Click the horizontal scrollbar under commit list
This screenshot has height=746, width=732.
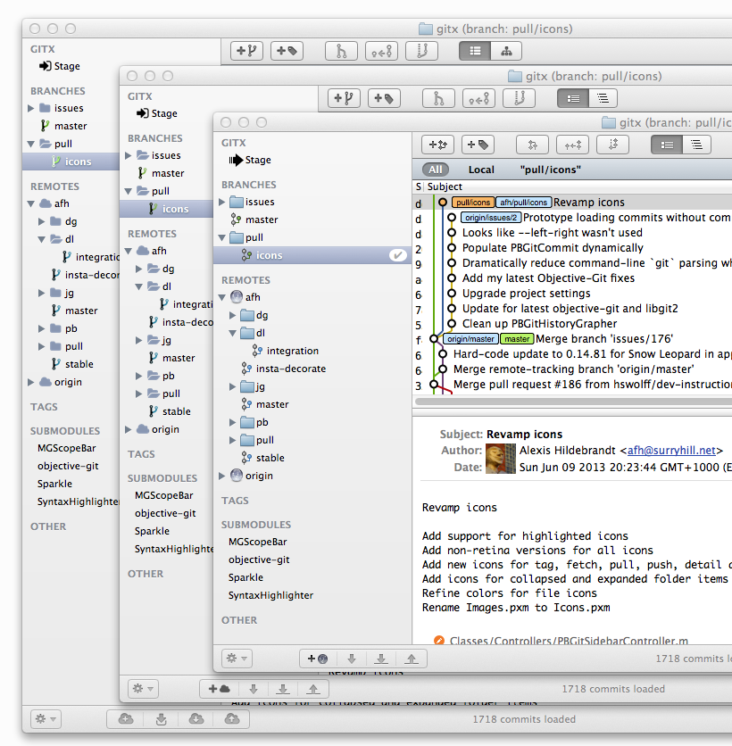[573, 402]
